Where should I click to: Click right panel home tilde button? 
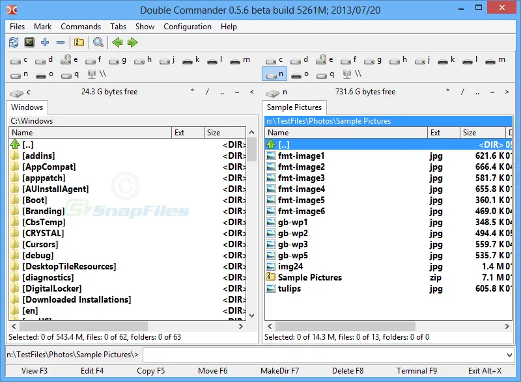tap(492, 92)
